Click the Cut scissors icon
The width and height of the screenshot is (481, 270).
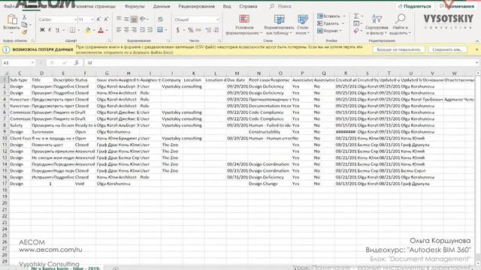pyautogui.click(x=25, y=17)
